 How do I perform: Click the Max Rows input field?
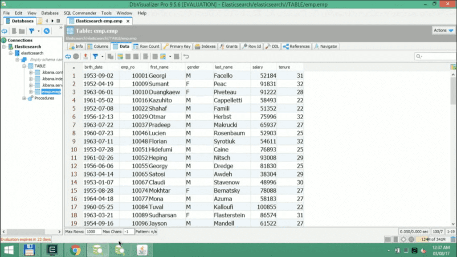(93, 232)
